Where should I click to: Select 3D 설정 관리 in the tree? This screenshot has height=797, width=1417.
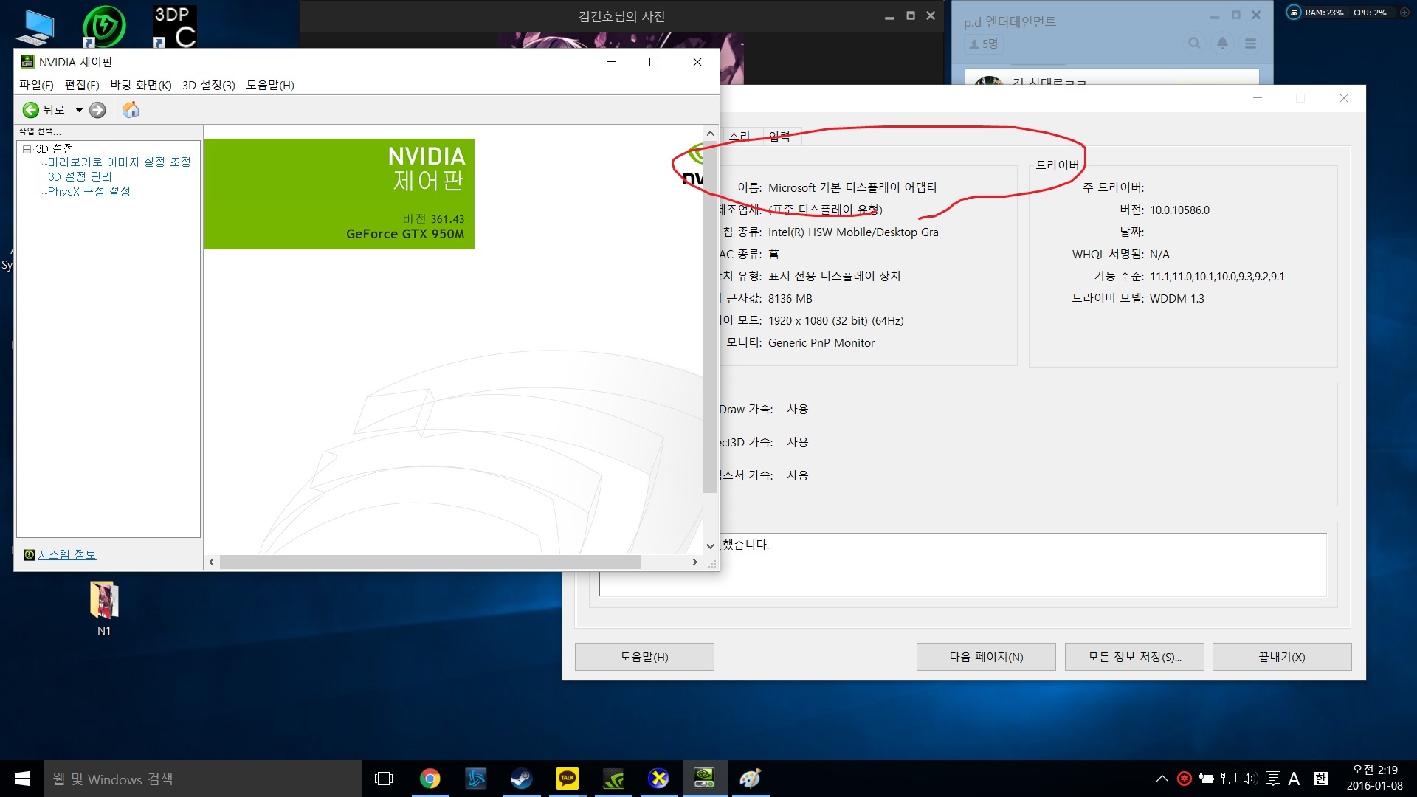click(80, 177)
